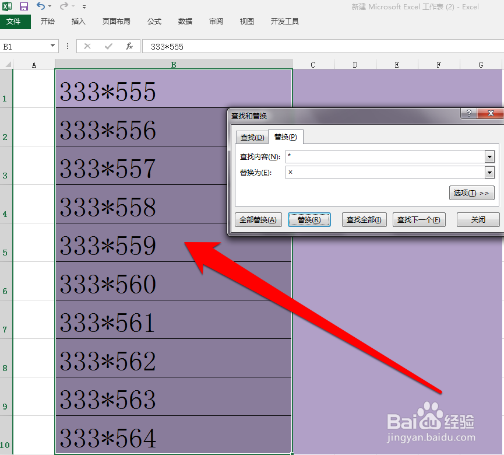Click cell containing 333*559
Viewport: 504px width, 455px height.
click(174, 242)
